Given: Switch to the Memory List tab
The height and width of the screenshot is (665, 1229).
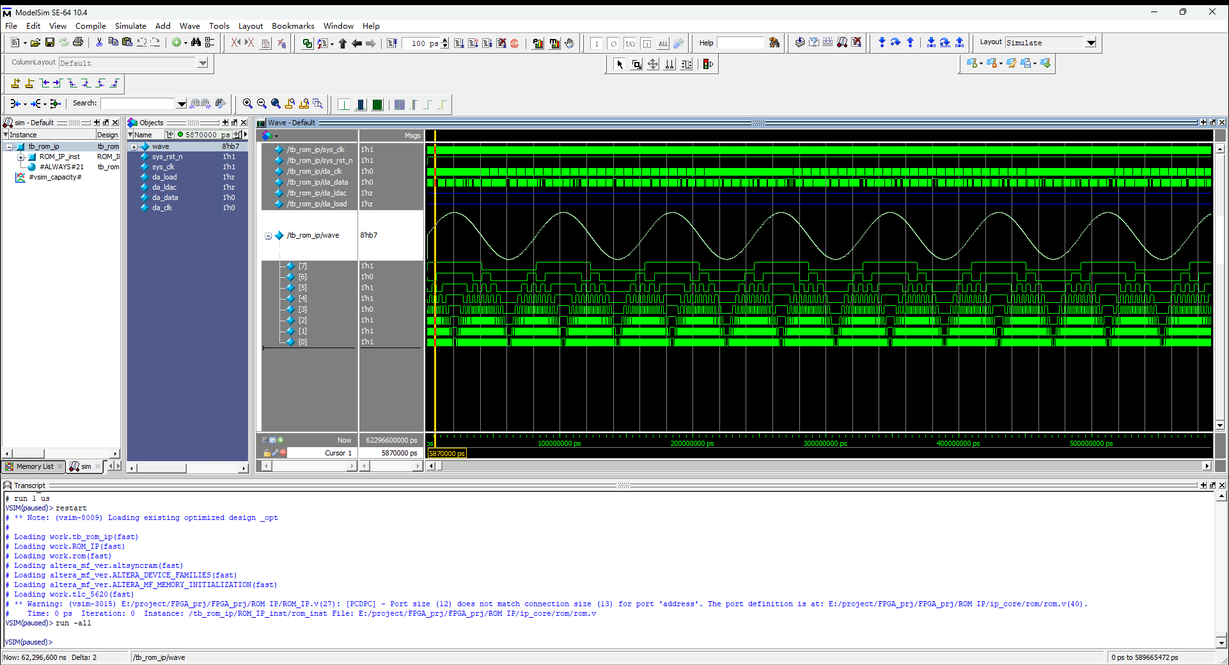Looking at the screenshot, I should pos(34,466).
